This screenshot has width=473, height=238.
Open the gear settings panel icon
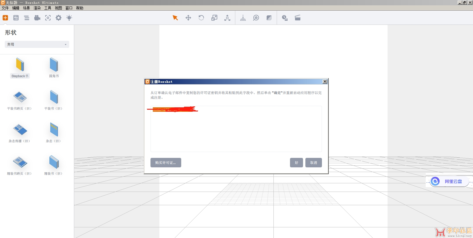[59, 18]
